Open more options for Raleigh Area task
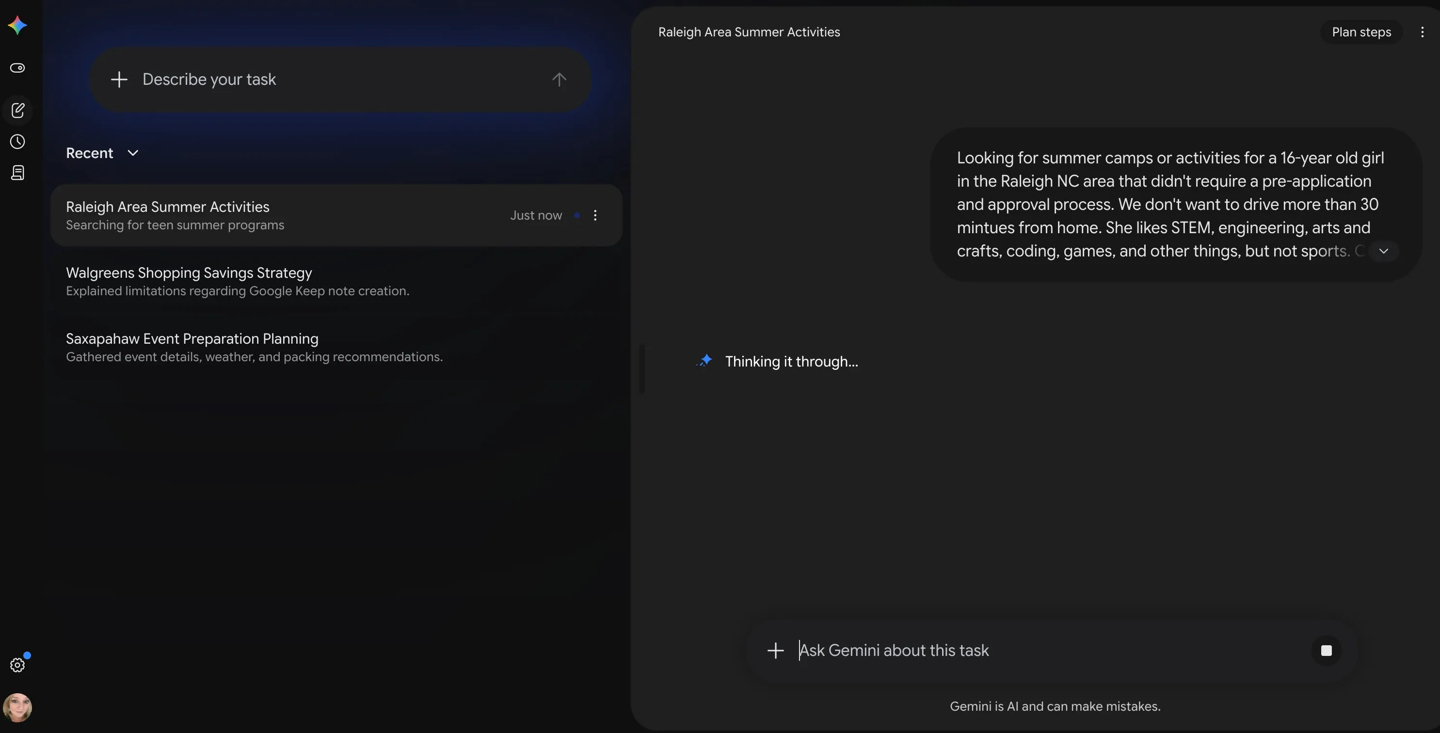This screenshot has width=1440, height=733. [595, 215]
